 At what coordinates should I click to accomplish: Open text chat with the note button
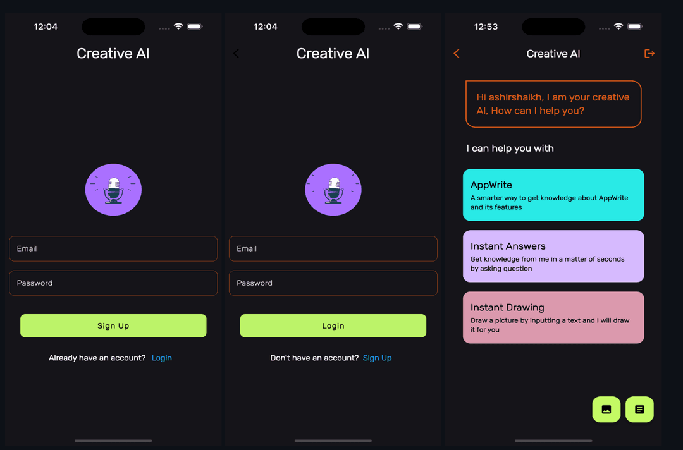coord(639,409)
